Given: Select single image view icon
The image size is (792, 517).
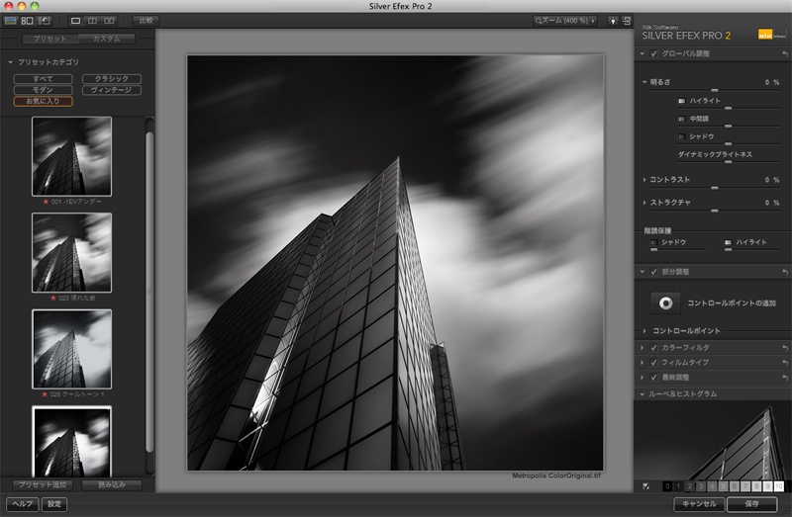Looking at the screenshot, I should 76,21.
